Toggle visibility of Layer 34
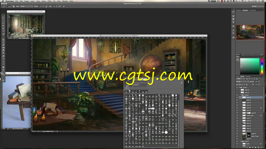The width and height of the screenshot is (266, 149). pyautogui.click(x=237, y=134)
